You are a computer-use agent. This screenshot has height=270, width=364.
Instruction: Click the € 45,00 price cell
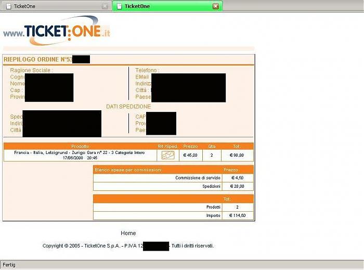click(x=190, y=155)
